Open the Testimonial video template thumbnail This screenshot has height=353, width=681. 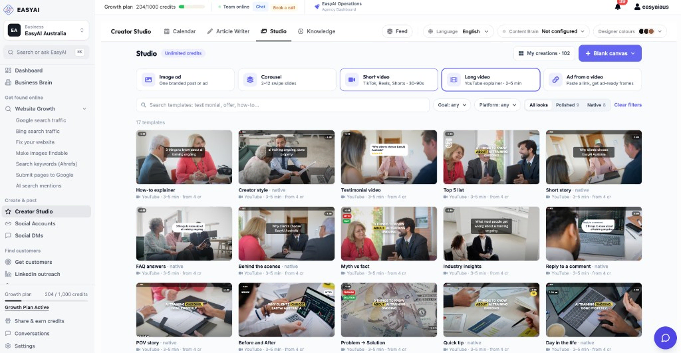[x=388, y=157]
